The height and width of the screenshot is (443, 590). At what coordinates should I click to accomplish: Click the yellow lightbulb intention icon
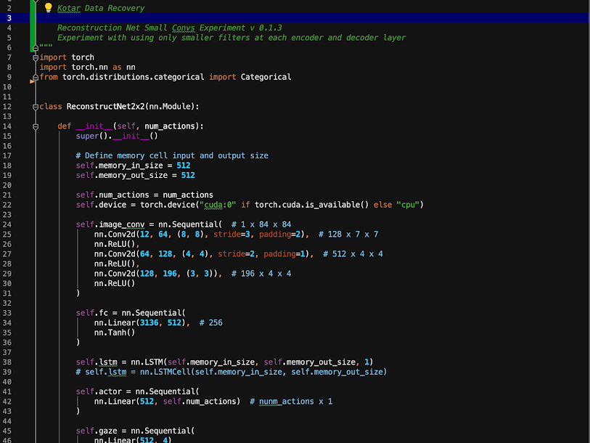(48, 7)
